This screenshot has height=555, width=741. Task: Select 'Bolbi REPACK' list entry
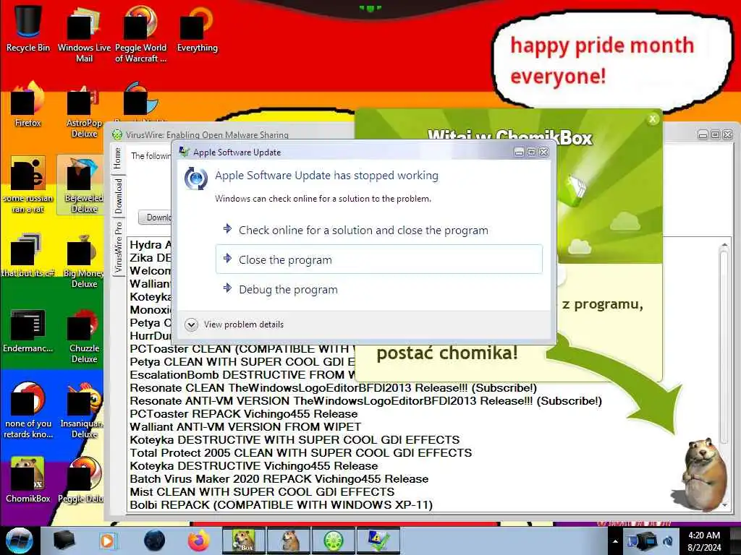pos(281,505)
